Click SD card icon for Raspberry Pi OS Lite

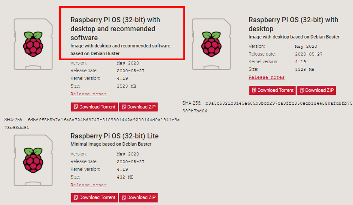tap(33, 160)
